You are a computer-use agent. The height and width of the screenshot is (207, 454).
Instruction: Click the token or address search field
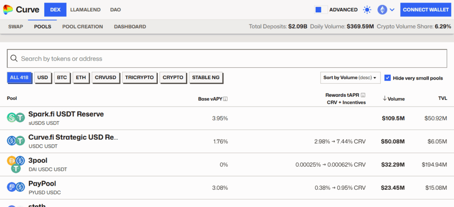227,59
